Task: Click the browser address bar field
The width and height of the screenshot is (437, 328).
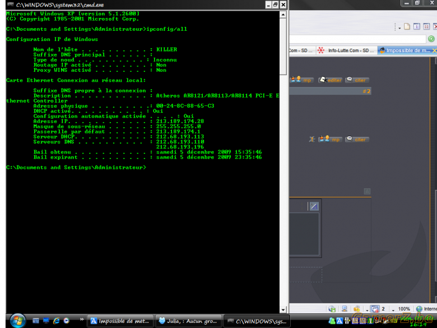Action: pos(358,39)
